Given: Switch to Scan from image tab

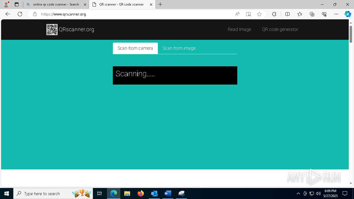Looking at the screenshot, I should (x=179, y=48).
